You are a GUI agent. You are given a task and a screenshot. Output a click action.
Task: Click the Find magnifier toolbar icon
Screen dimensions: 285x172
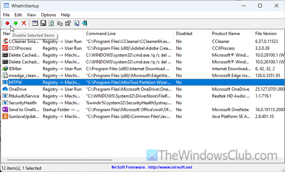(x=77, y=23)
